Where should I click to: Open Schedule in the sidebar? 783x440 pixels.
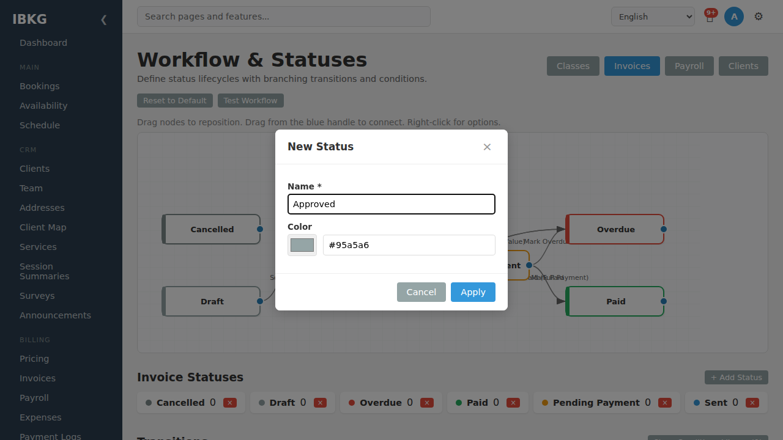click(40, 125)
